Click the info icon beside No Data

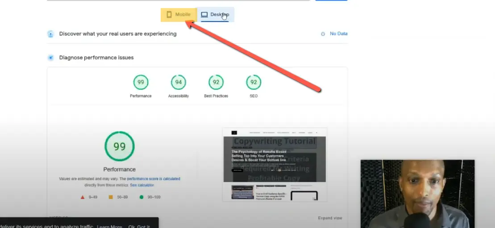tap(323, 34)
